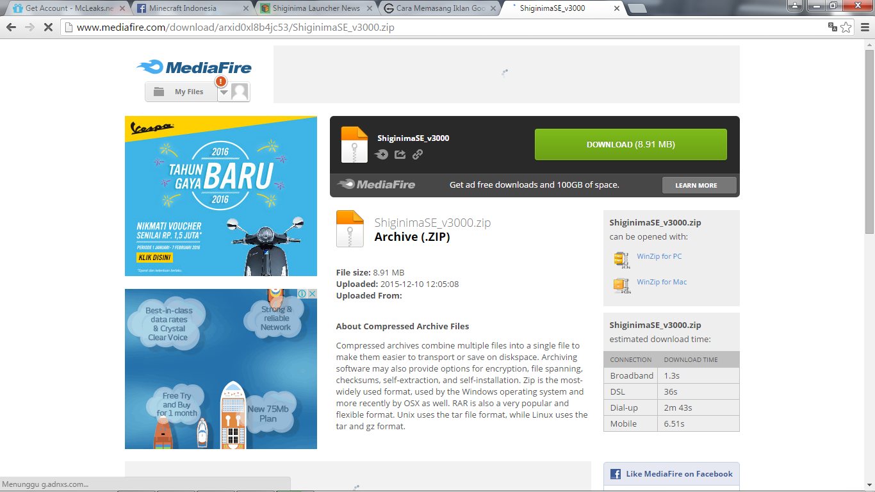Expand the account dropdown arrow
875x492 pixels.
[x=224, y=92]
